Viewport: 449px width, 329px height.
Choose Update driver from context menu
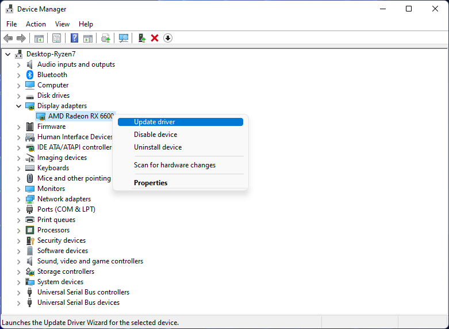coord(181,122)
